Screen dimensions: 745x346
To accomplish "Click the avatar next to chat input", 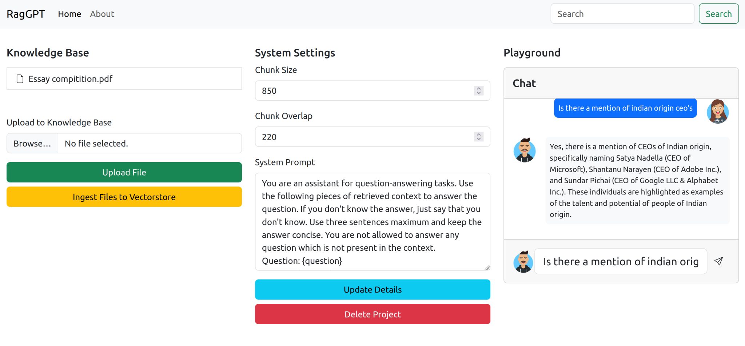I will click(x=523, y=262).
